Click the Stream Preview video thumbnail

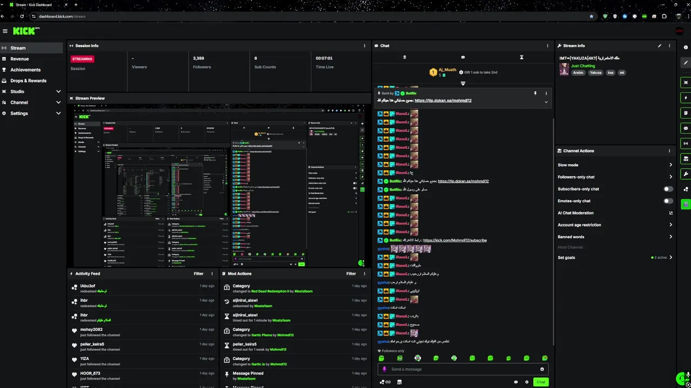point(219,186)
